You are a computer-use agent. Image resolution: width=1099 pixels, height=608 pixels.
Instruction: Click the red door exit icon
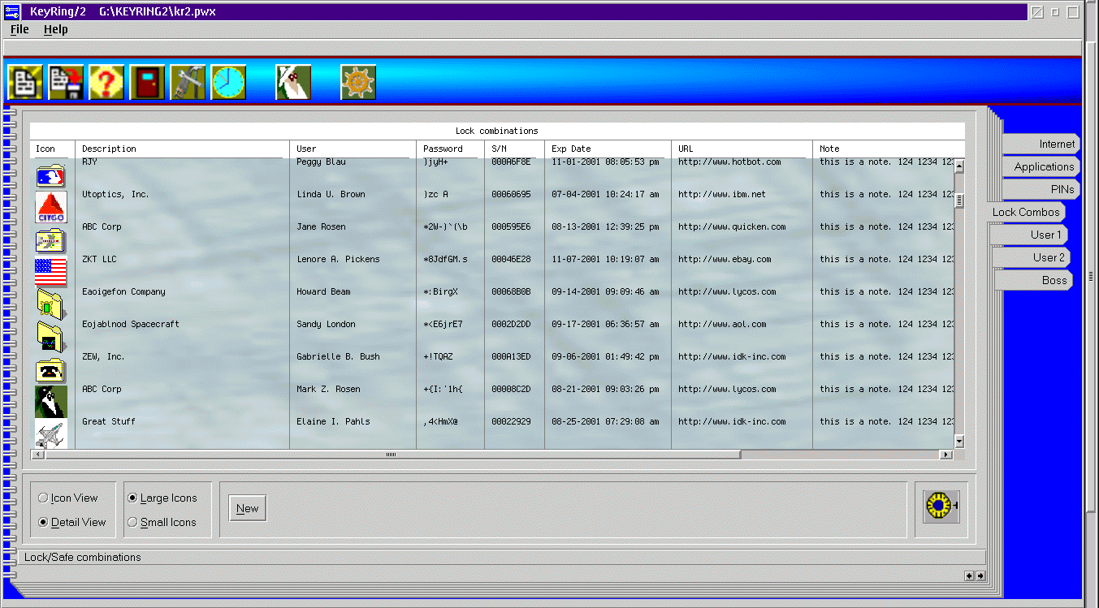pos(147,82)
